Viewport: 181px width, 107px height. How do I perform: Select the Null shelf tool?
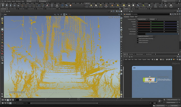22,6
